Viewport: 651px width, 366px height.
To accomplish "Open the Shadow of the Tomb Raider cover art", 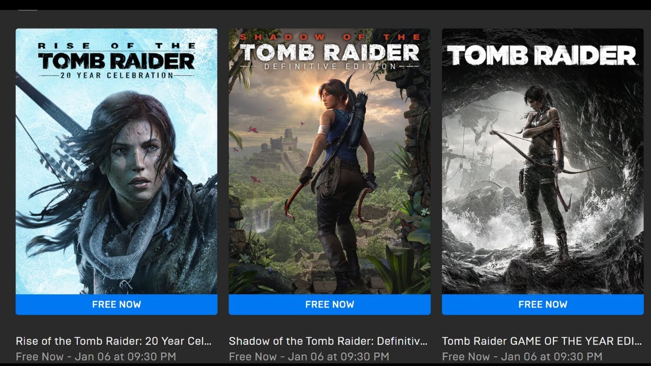I will click(330, 161).
